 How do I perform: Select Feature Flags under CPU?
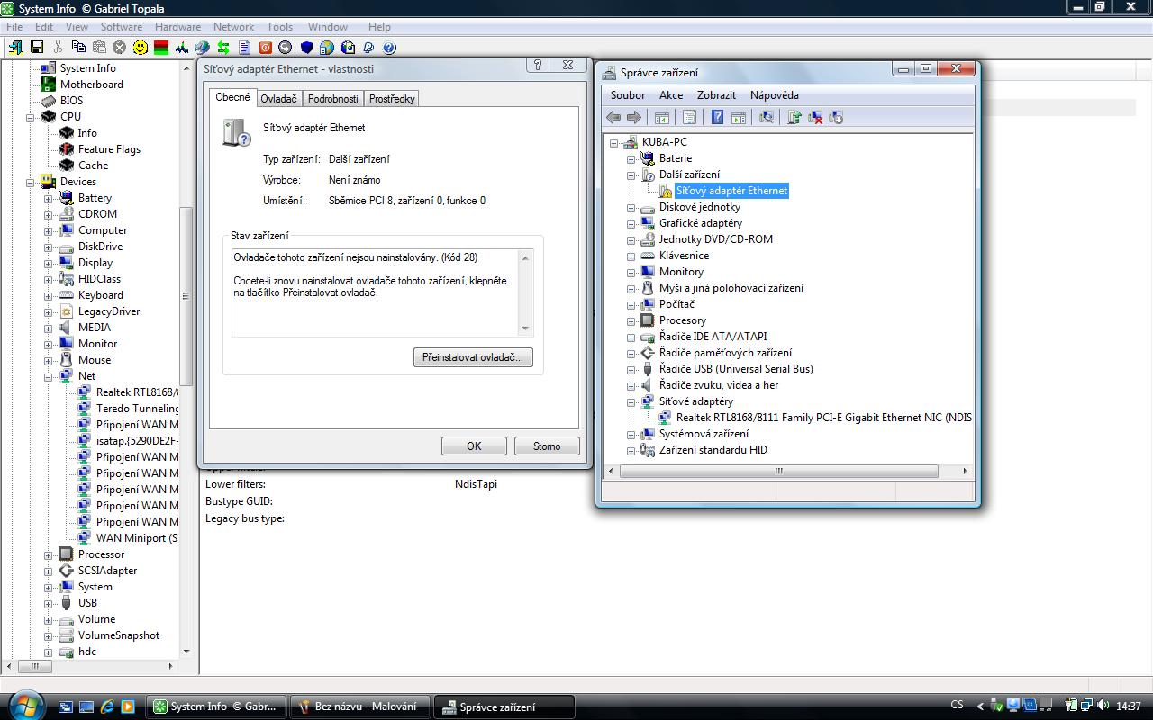pos(109,149)
